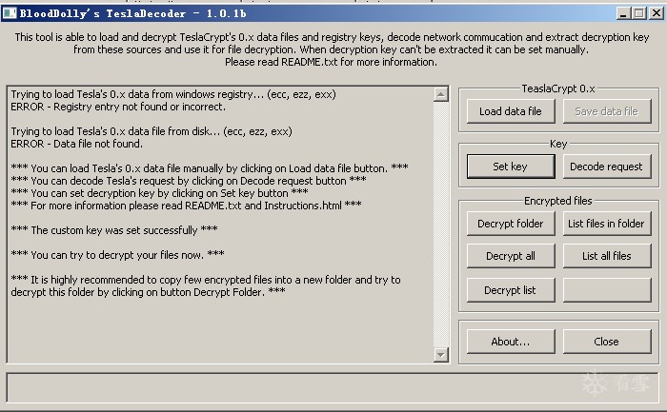Start Decrypt folder
The image size is (667, 412).
511,224
